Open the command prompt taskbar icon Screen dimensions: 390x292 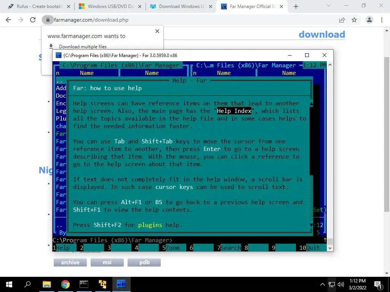click(84, 284)
